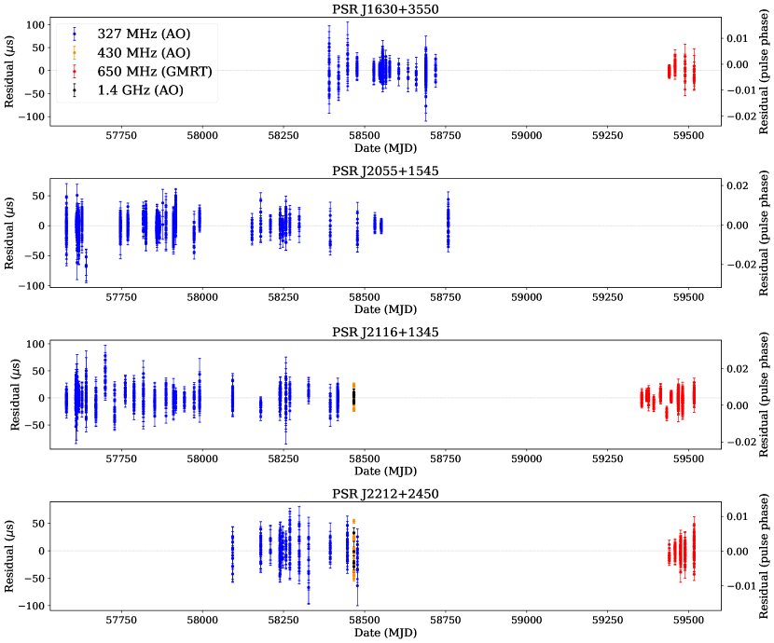Select legend label "327 MHz (AO)"
This screenshot has width=774, height=643.
point(144,34)
